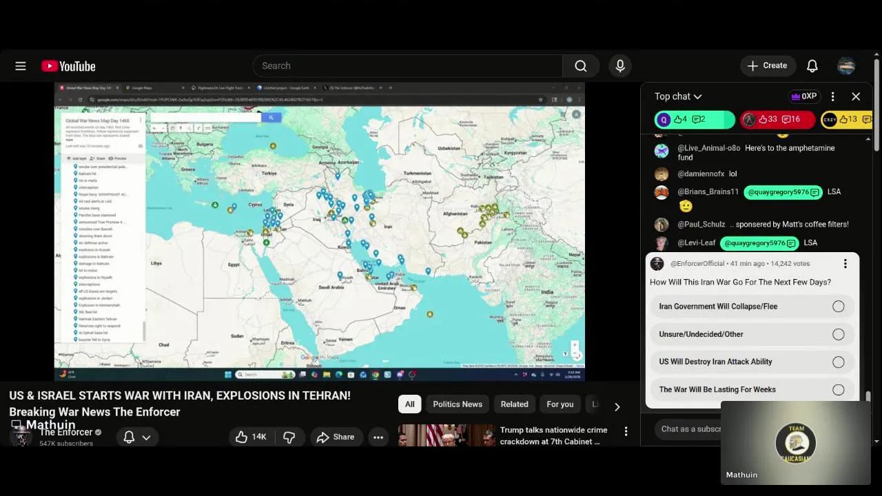Screen dimensions: 882x496
Task: Expand the Top chat mode dropdown
Action: point(678,96)
